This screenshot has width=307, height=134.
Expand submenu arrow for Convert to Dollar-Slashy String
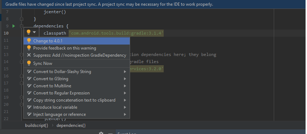(x=125, y=72)
